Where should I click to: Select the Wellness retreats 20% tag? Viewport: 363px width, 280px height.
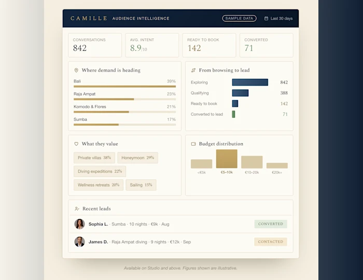(x=99, y=185)
